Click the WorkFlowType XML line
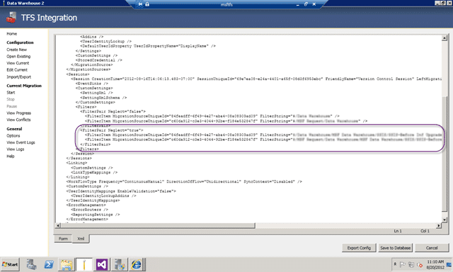Image resolution: width=453 pixels, height=272 pixels. coord(184,181)
